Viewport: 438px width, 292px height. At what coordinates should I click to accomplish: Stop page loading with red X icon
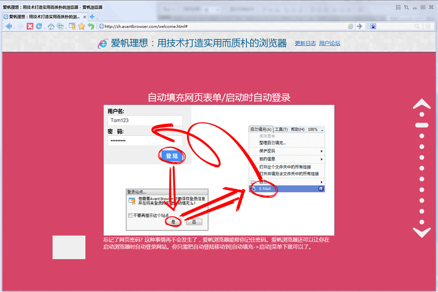(x=30, y=26)
